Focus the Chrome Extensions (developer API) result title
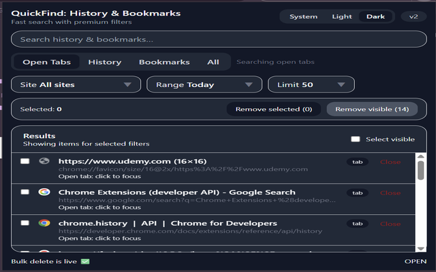Viewport: 436px width, 272px height. 177,192
